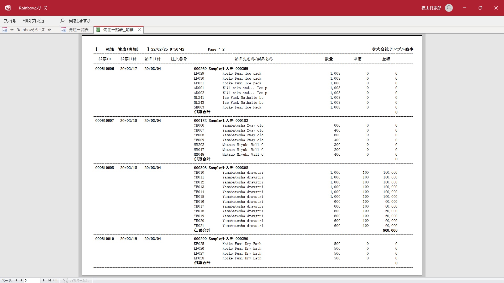This screenshot has height=283, width=504.
Task: Click the page number input field
Action: (x=32, y=281)
